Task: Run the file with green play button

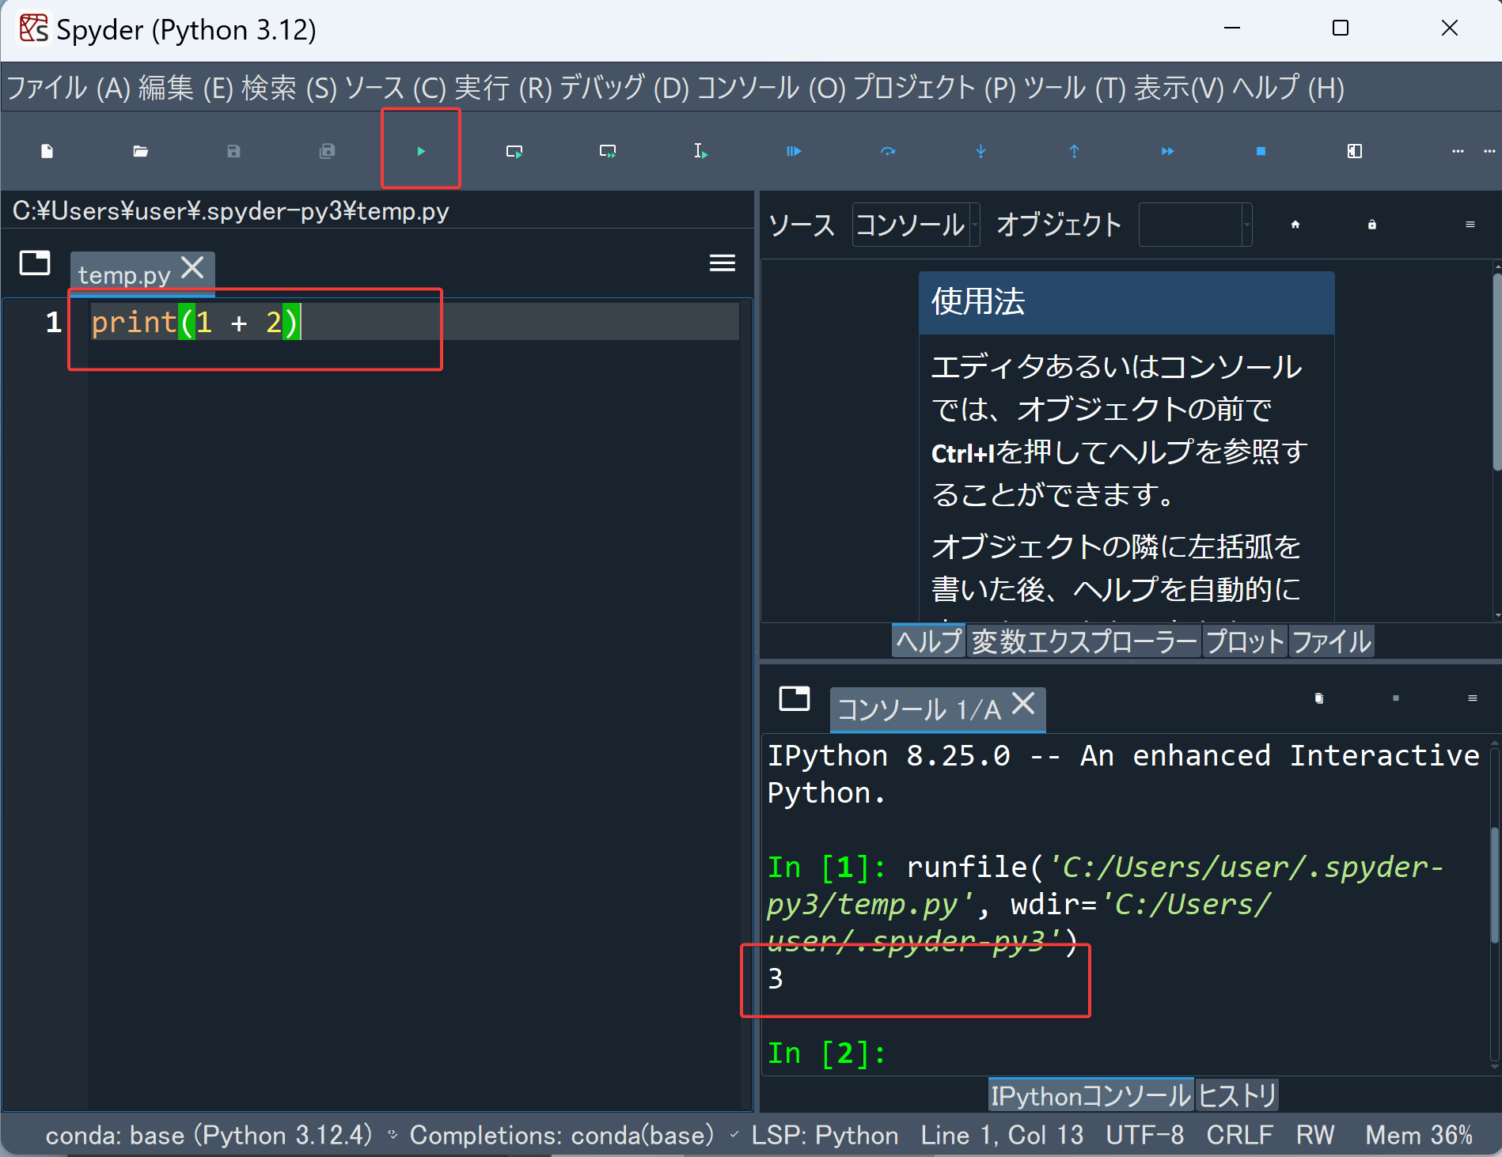Action: (421, 151)
